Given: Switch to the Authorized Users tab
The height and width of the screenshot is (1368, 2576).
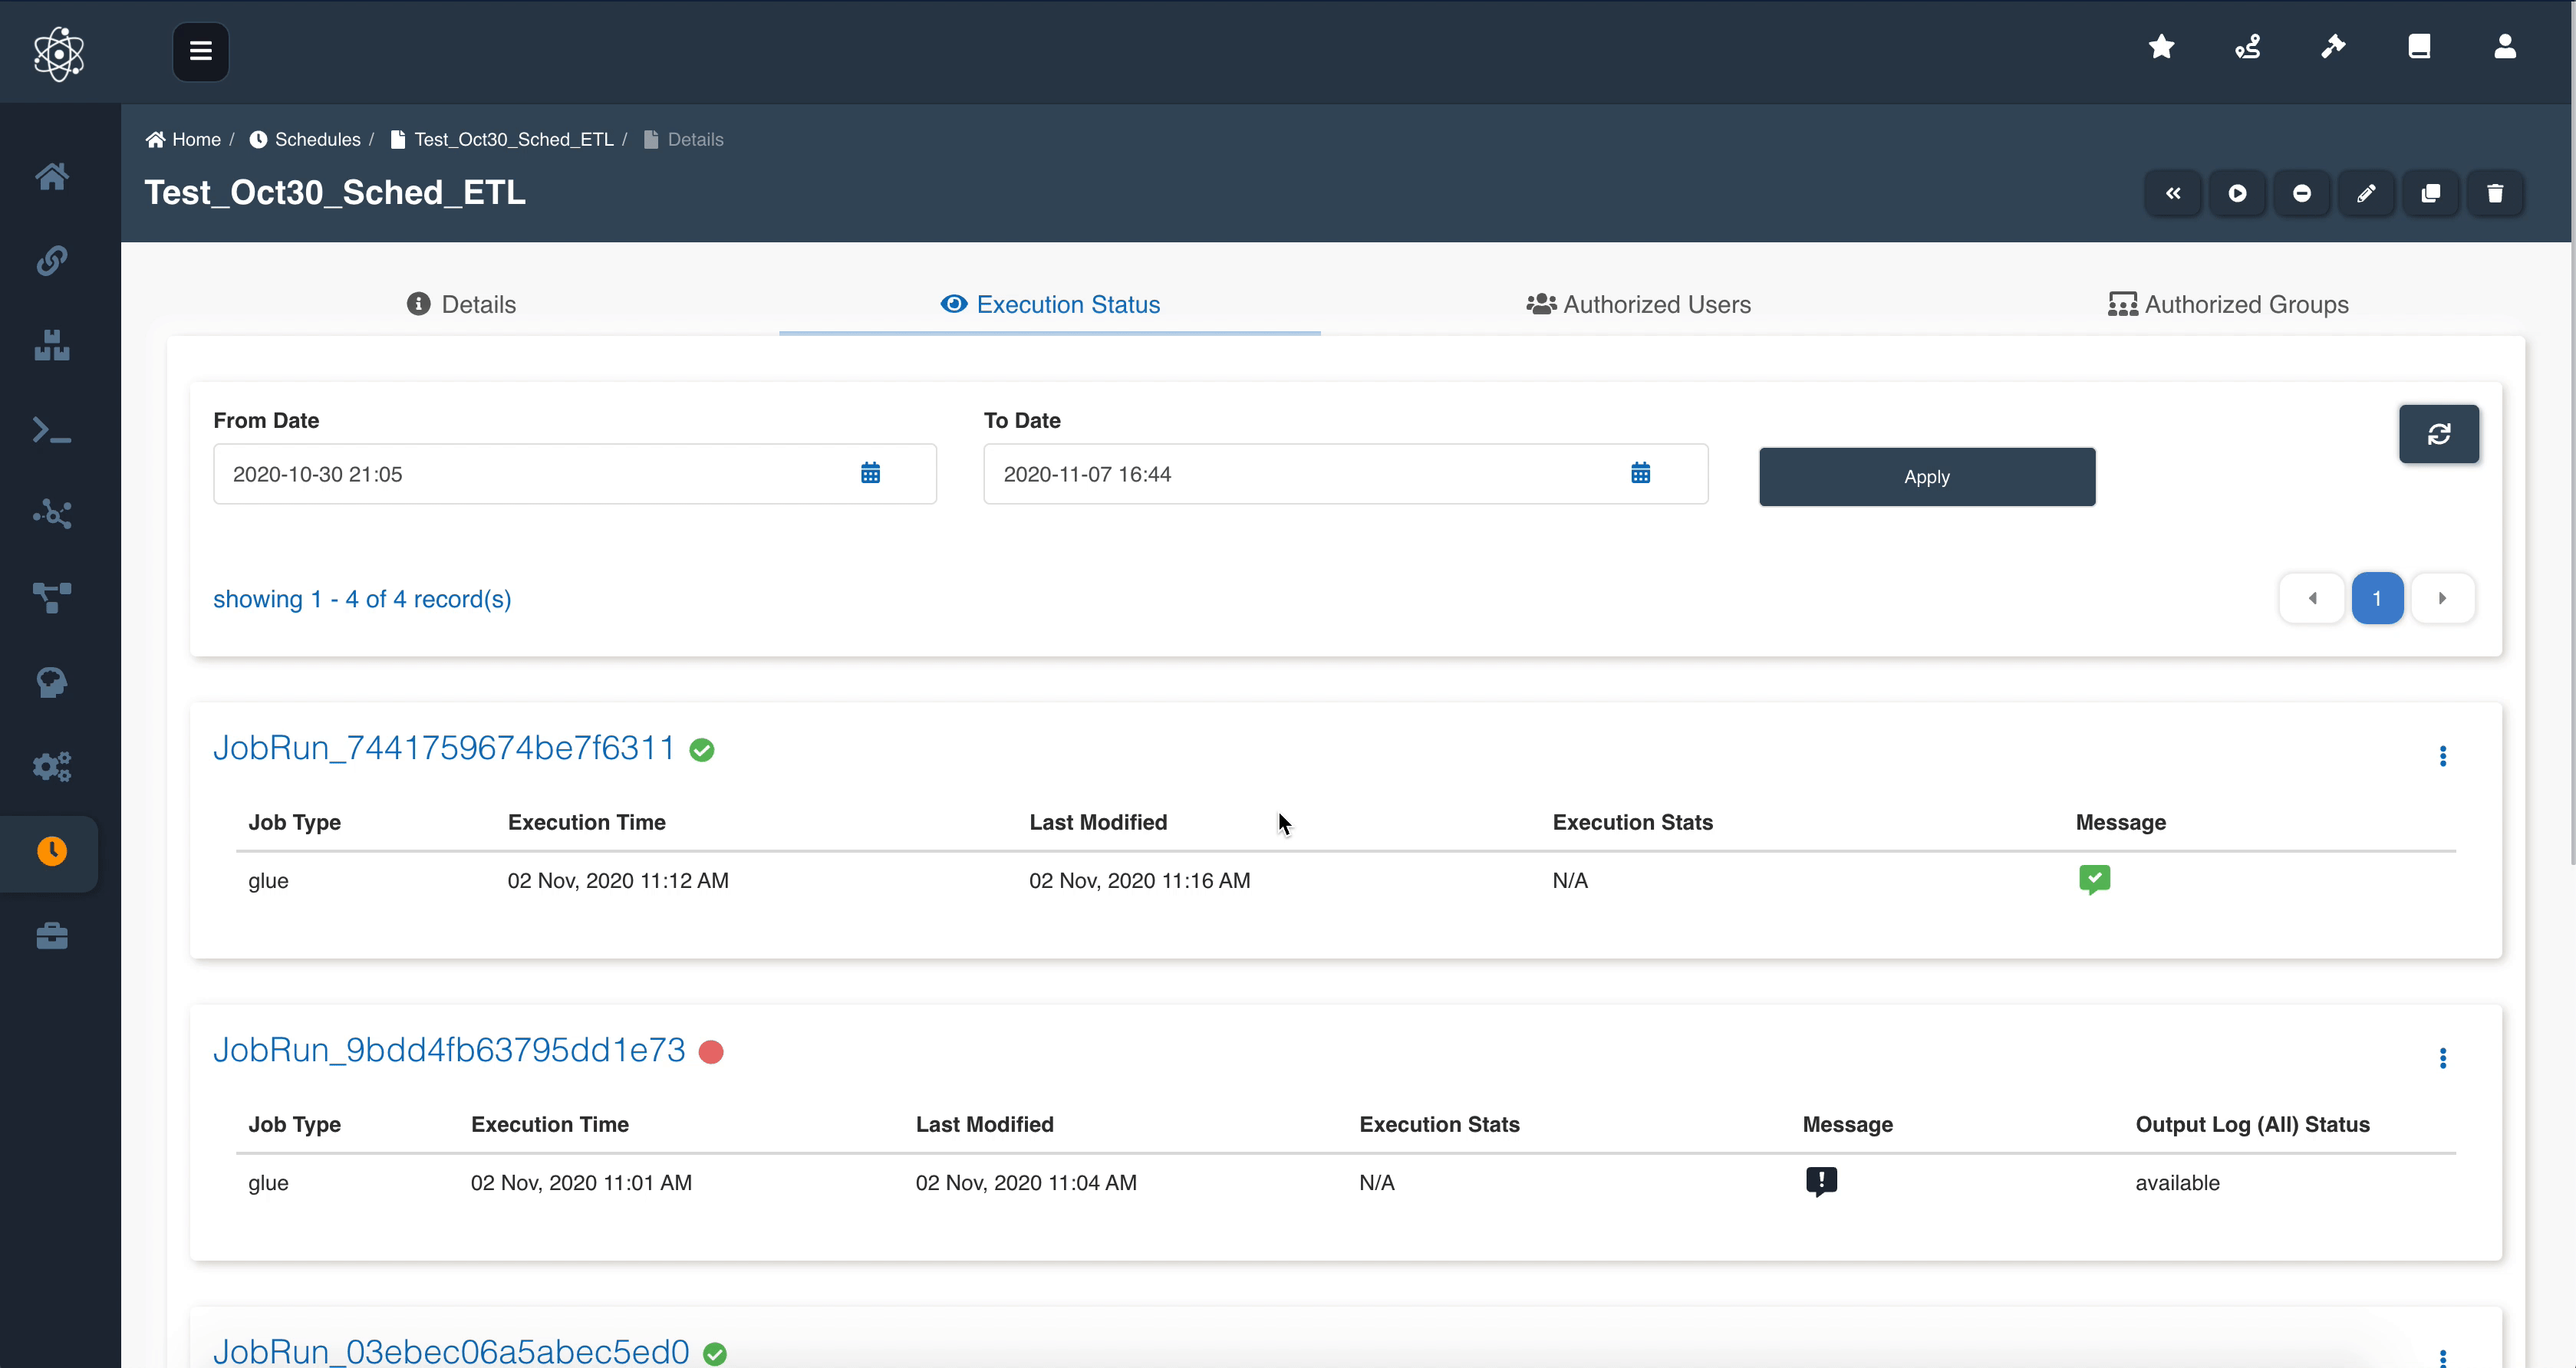Looking at the screenshot, I should point(1638,304).
